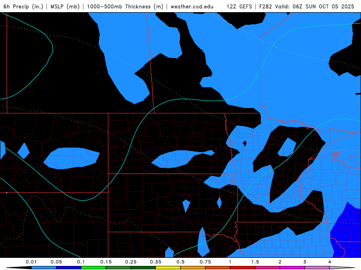Click the '6h Precip (in.)' title text
Screen dimensions: 361x270
tap(23, 6)
